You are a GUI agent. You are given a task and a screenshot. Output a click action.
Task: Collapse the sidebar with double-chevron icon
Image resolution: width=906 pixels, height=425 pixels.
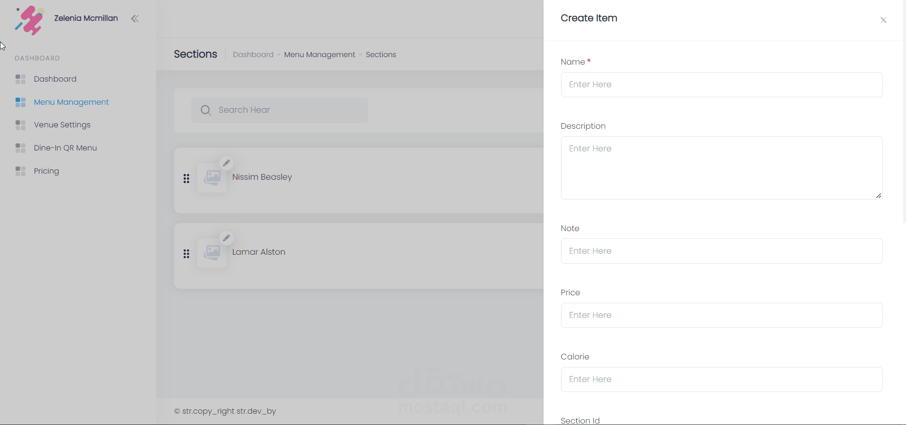(135, 19)
